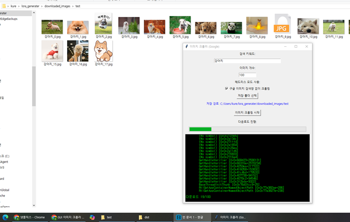Go to 'lora_generater' in breadcrumb path
350x222 pixels.
tap(31, 6)
